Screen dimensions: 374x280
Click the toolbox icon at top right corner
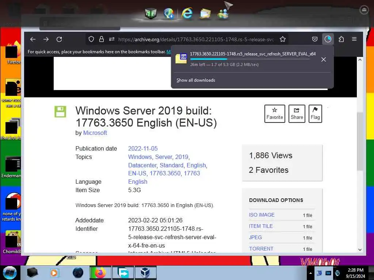364,10
